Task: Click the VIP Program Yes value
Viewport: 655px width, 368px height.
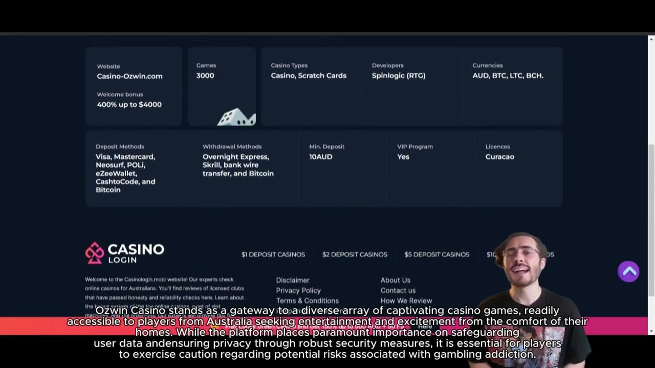Action: (403, 156)
